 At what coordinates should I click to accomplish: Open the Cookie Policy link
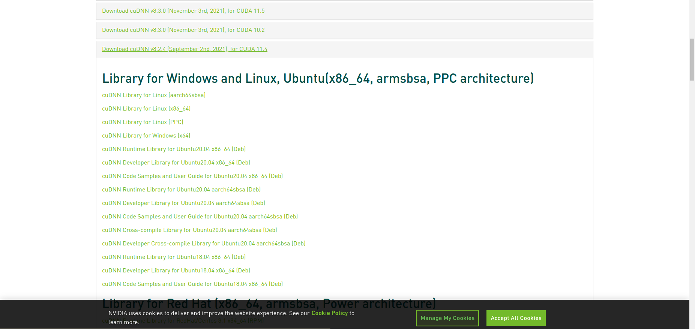click(330, 313)
